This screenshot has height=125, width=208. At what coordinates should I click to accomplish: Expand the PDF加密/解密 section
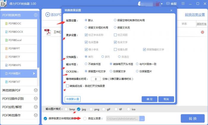tap(36, 107)
